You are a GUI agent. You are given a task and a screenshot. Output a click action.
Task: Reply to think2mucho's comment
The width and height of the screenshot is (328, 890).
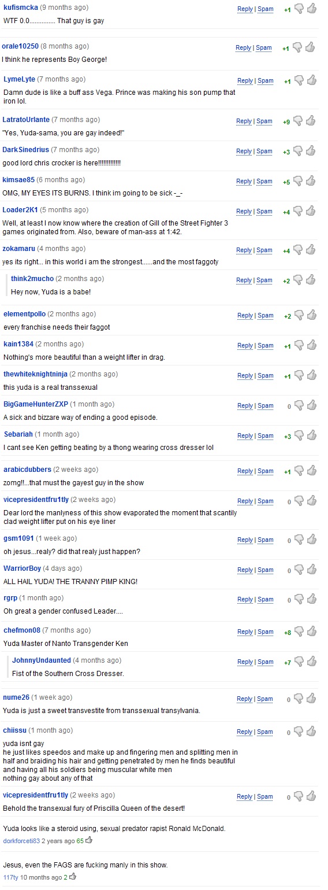pos(244,280)
